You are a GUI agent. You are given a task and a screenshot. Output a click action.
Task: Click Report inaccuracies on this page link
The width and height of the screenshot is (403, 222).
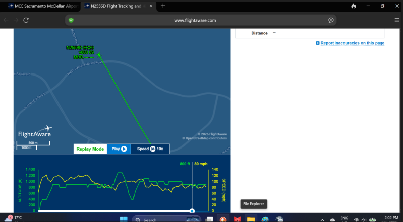(353, 43)
